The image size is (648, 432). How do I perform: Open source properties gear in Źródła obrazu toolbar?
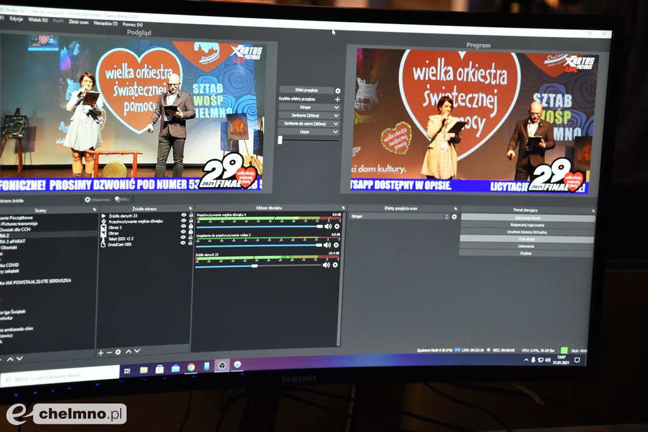pos(118,352)
